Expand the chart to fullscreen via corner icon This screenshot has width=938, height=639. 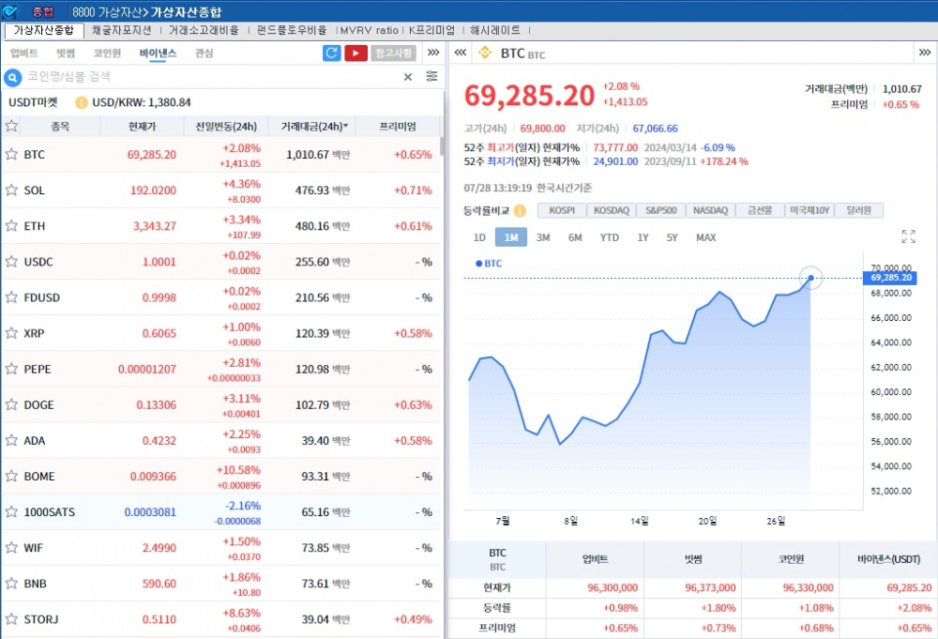(908, 237)
